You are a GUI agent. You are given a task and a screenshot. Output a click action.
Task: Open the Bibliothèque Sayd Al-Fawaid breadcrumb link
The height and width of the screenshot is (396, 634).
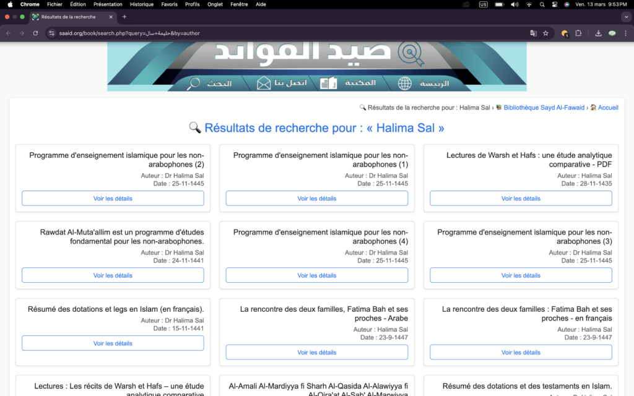click(544, 108)
